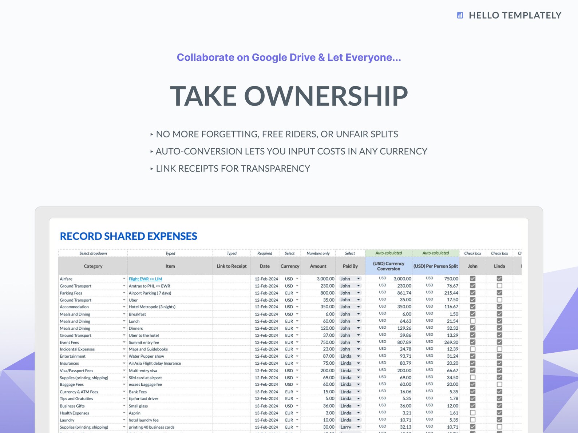Uncheck John's checkbox on the Airfare row

472,278
